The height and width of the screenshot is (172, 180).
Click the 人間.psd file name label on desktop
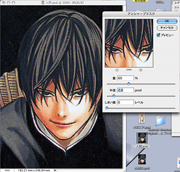142,147
